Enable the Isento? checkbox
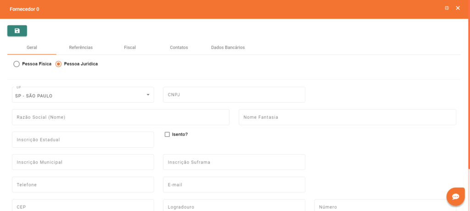The height and width of the screenshot is (211, 470). 167,134
